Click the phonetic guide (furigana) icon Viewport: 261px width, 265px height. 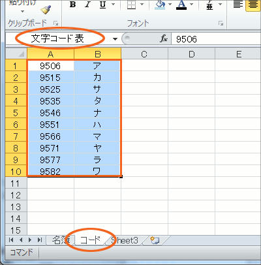209,5
